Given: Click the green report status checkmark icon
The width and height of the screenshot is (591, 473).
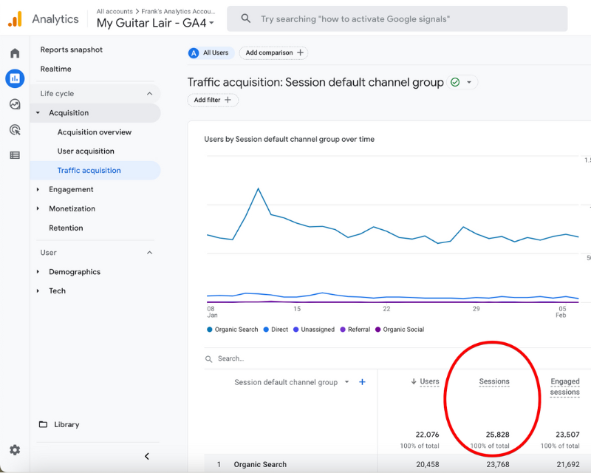Looking at the screenshot, I should [455, 83].
